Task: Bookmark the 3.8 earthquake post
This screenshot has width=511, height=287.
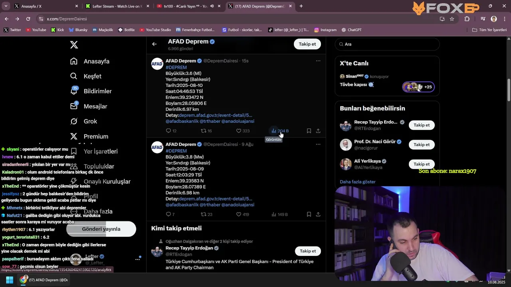Action: click(x=309, y=214)
